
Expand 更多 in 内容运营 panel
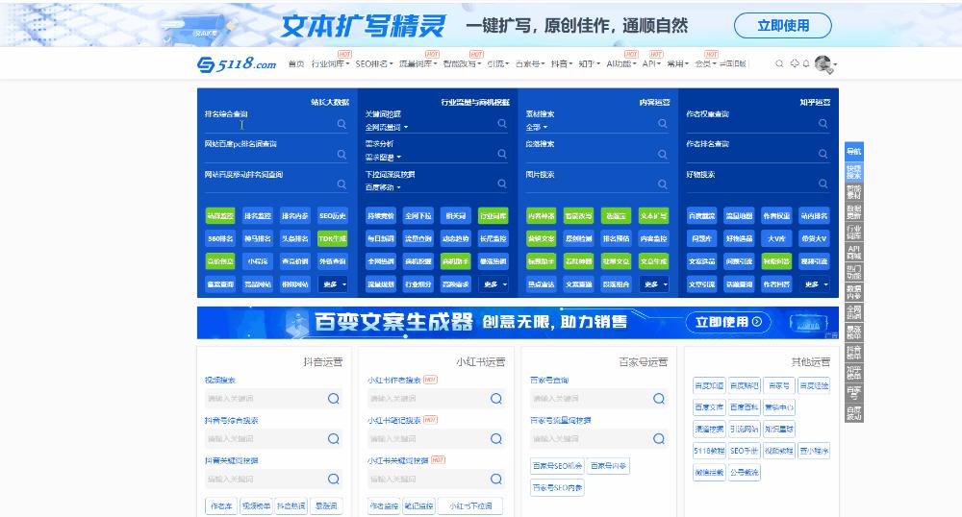pos(654,284)
